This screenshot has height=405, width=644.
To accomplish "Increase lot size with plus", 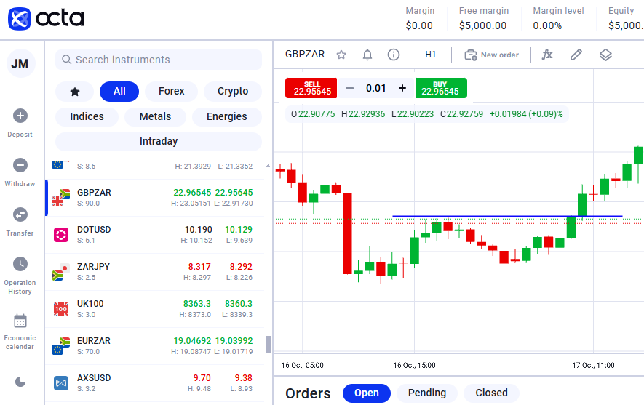I will tap(402, 88).
